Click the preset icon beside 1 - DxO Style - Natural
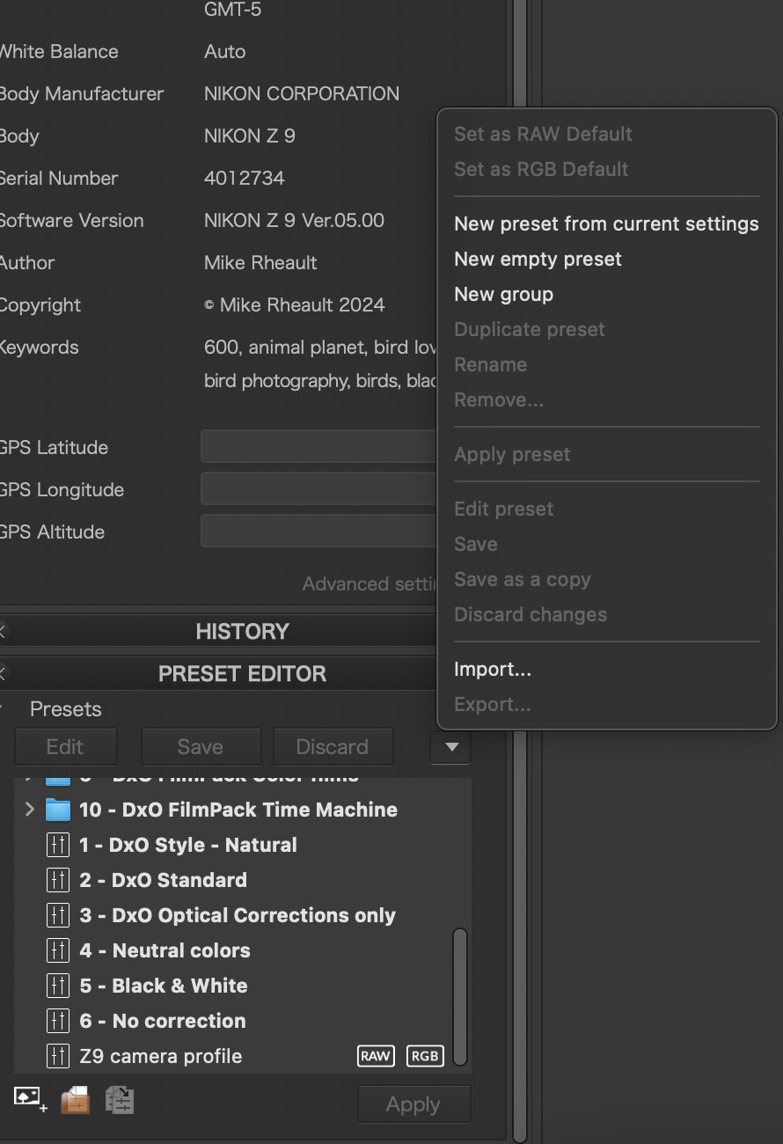This screenshot has height=1144, width=783. [57, 845]
